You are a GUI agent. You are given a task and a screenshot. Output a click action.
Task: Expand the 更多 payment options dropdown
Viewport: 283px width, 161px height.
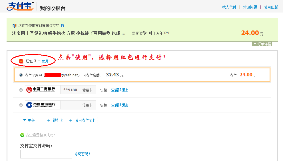coord(31,120)
